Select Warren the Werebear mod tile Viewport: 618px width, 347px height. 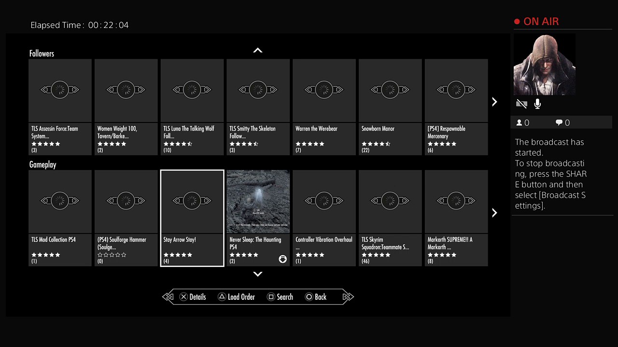click(x=324, y=107)
